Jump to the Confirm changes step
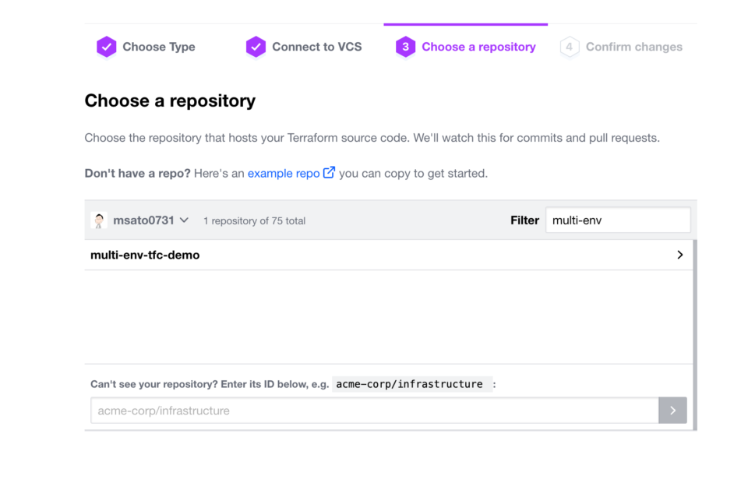Screen dimensions: 748x490 tap(634, 47)
